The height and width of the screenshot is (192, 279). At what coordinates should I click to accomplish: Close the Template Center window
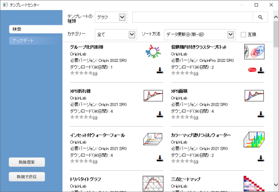(271, 5)
